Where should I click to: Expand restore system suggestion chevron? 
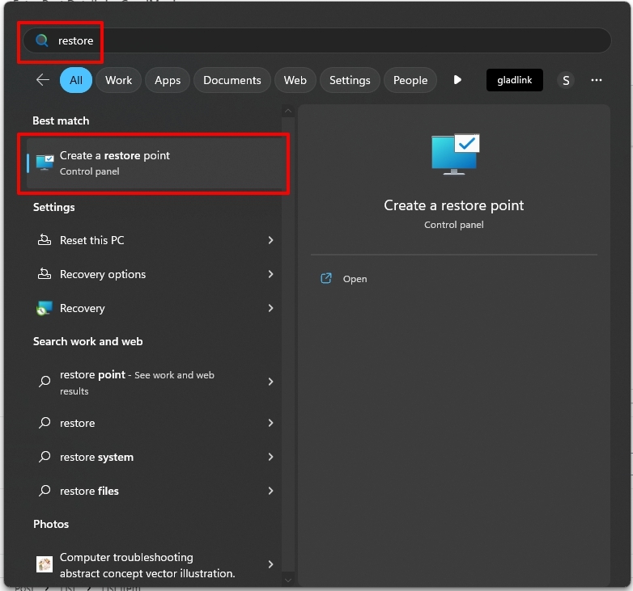(270, 457)
